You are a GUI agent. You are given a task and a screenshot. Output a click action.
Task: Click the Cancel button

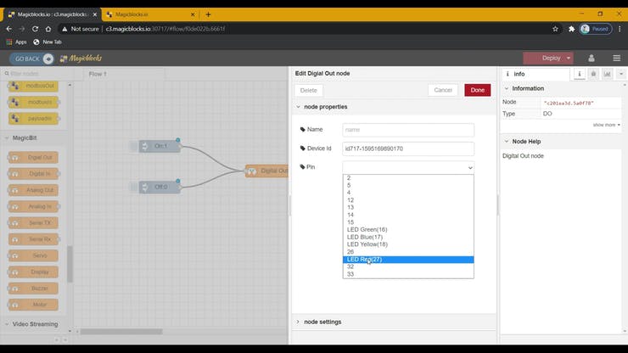[x=443, y=90]
